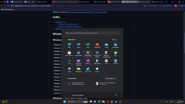
Task: Open OneNote pinned app
Action: pos(88,62)
